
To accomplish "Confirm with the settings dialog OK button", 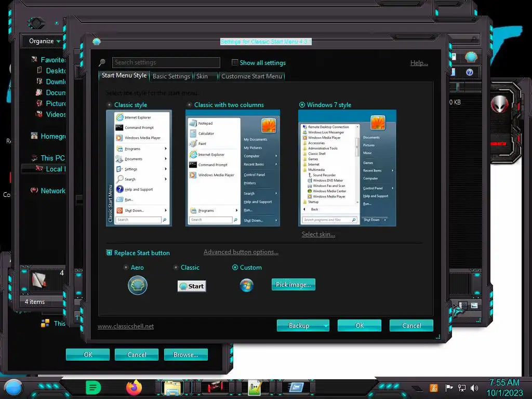I will tap(360, 326).
